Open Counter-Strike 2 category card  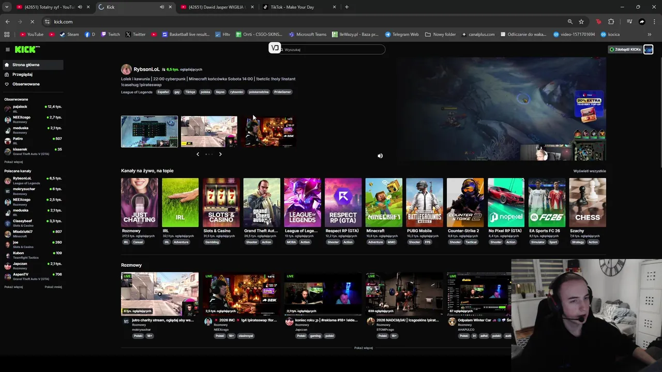click(465, 203)
